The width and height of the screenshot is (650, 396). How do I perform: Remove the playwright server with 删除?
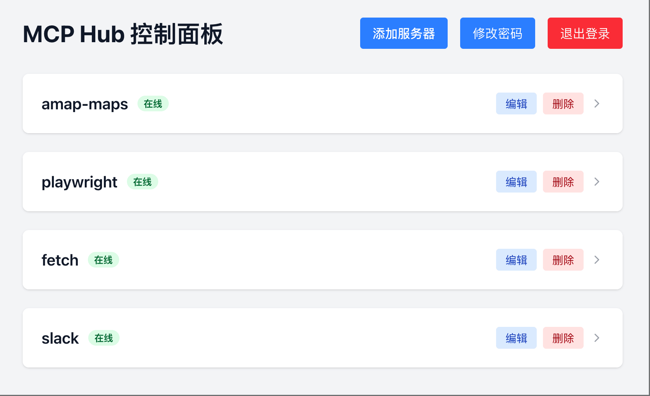point(563,182)
